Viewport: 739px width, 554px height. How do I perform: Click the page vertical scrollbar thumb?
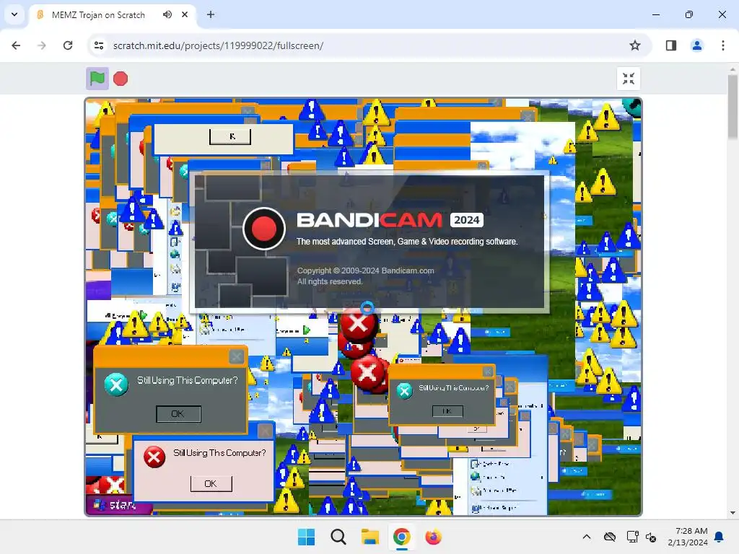pyautogui.click(x=733, y=107)
